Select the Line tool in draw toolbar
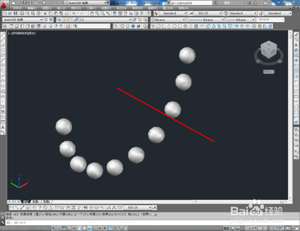Screen dimensions: 300x231 click(3, 35)
